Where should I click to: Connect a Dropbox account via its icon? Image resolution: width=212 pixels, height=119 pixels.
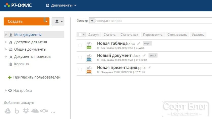pyautogui.click(x=26, y=111)
